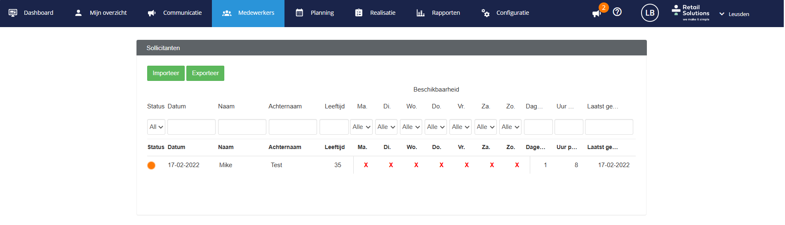Click the megaphone notifications icon with badge
Image resolution: width=785 pixels, height=225 pixels.
597,14
